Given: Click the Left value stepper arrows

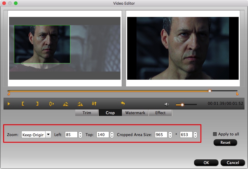Looking at the screenshot, I should tap(80, 135).
